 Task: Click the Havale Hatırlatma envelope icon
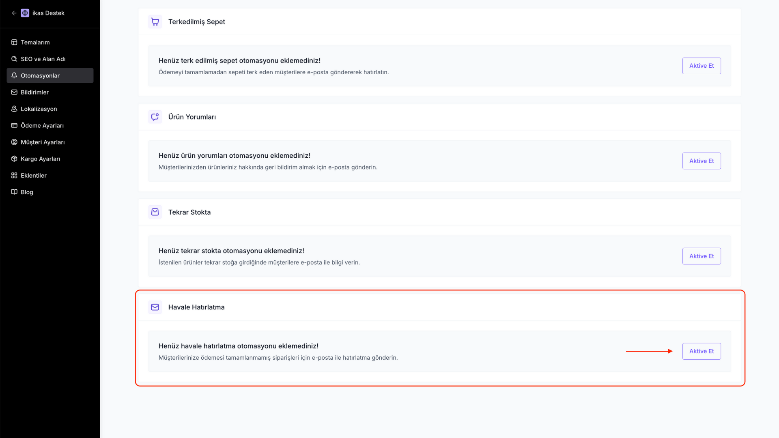[x=155, y=307]
